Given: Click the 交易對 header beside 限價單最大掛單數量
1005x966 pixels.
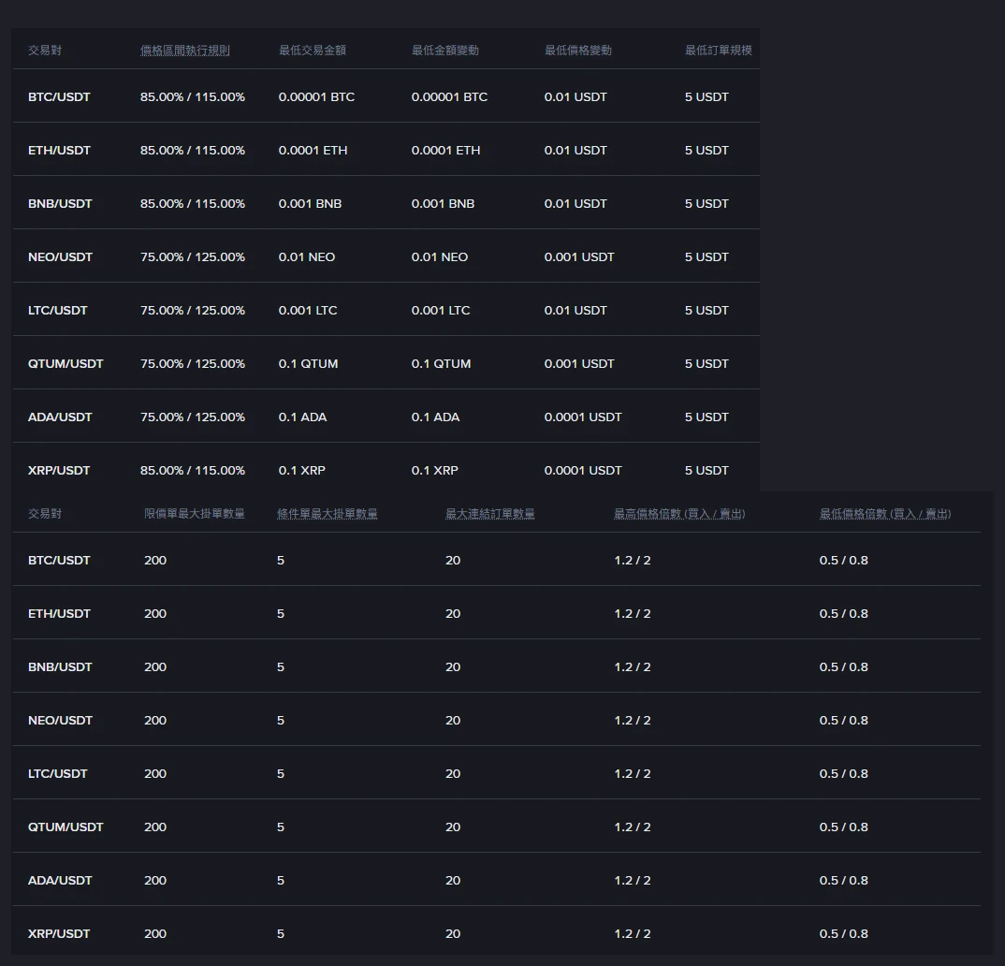Looking at the screenshot, I should tap(45, 514).
